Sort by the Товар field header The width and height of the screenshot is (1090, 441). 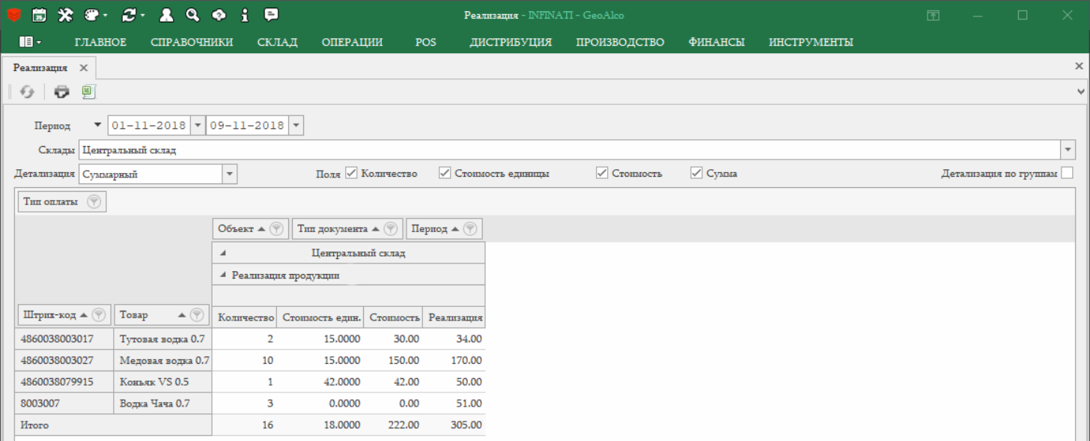coord(162,314)
